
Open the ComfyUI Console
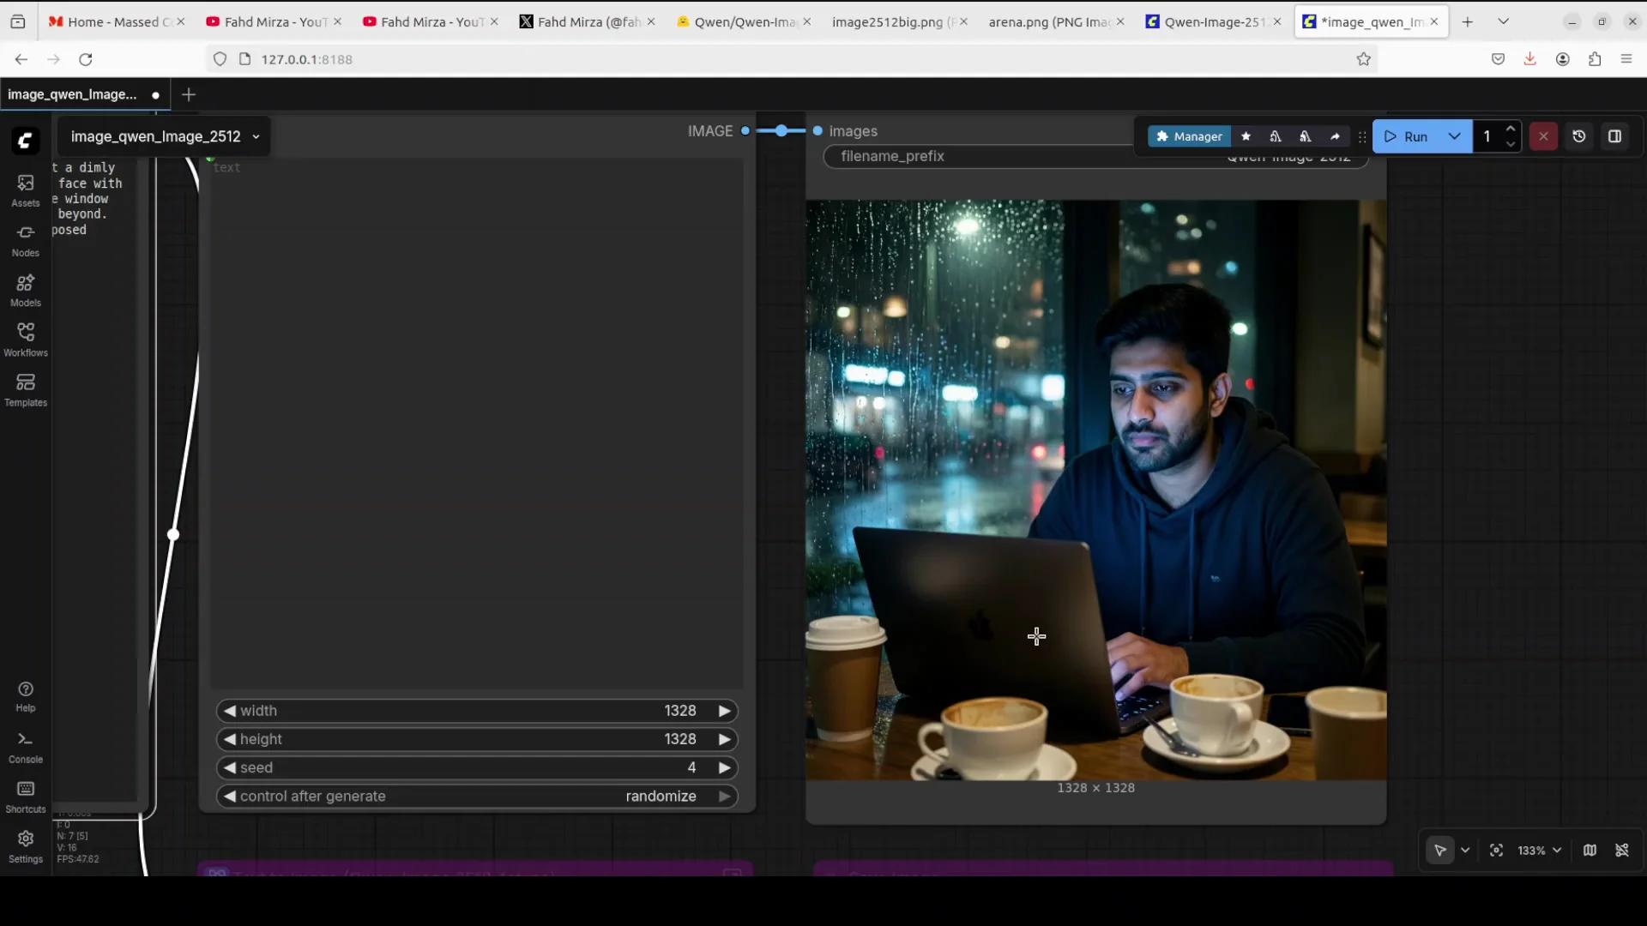(x=25, y=746)
